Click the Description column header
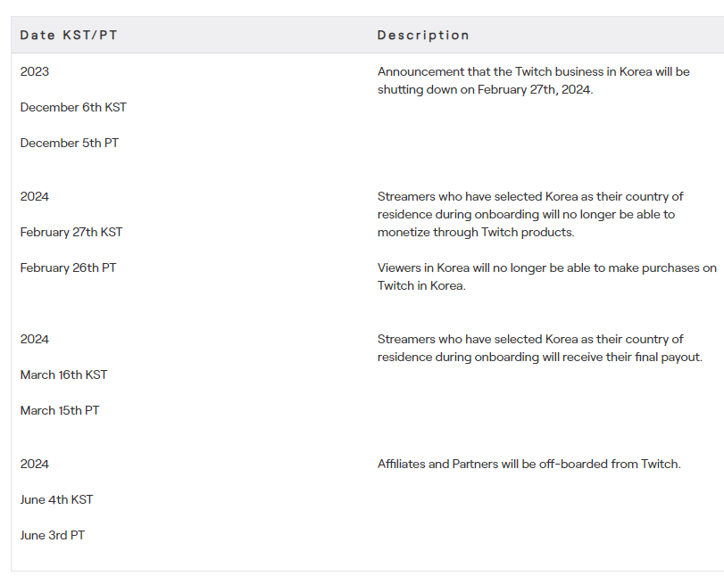This screenshot has height=576, width=724. [423, 35]
